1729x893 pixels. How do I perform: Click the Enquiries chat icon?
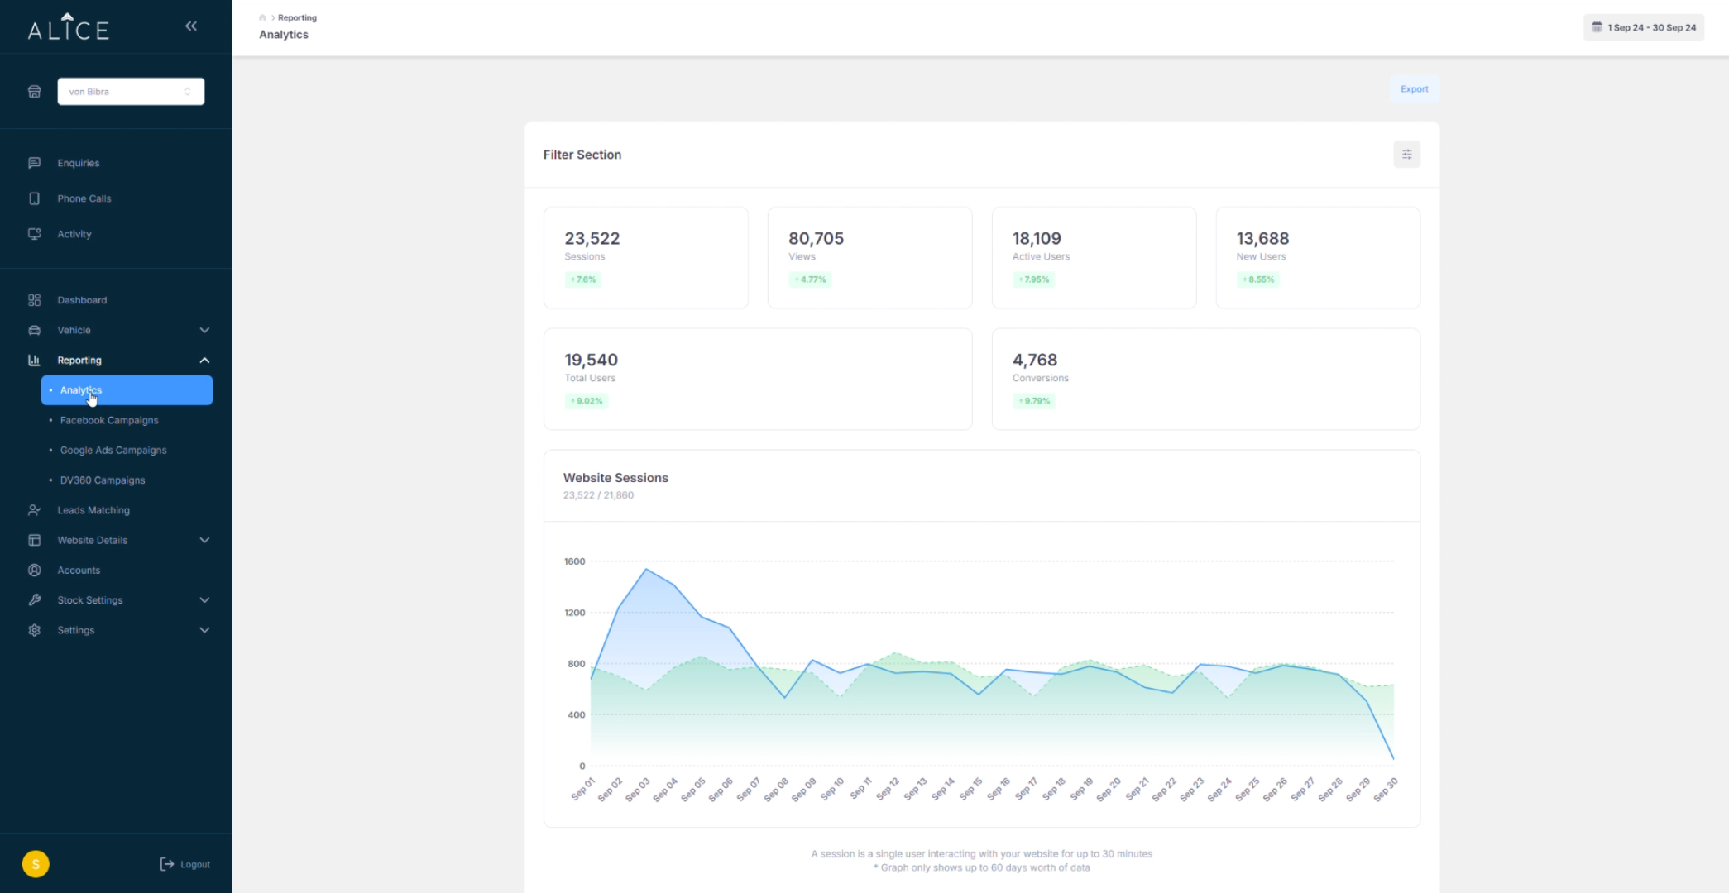(x=34, y=163)
